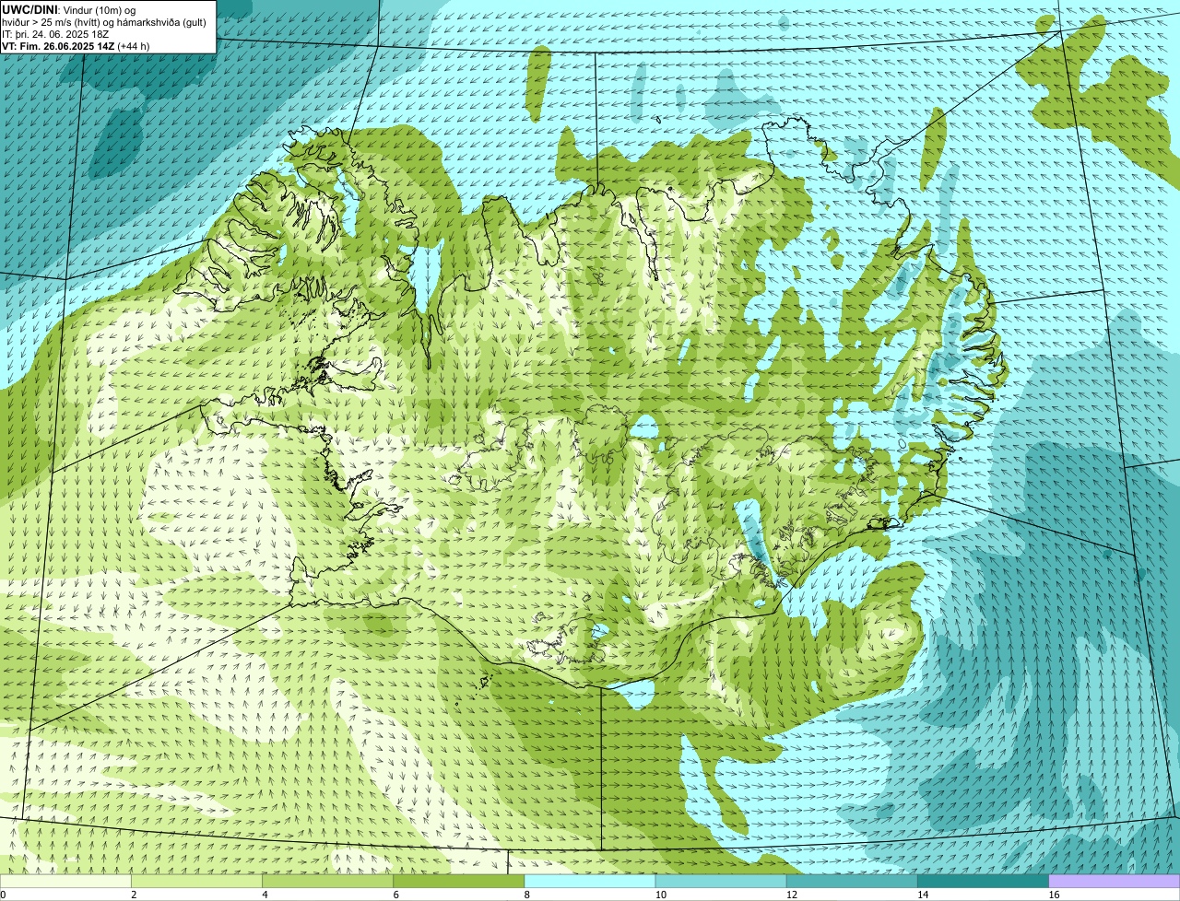This screenshot has width=1180, height=901.
Task: Click the 10–12 m/s turquoise legend swatch
Action: (x=721, y=881)
